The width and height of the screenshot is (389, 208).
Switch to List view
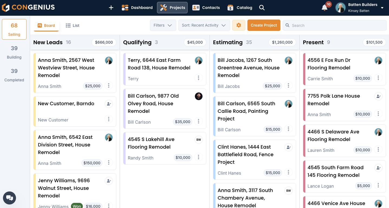tap(72, 25)
